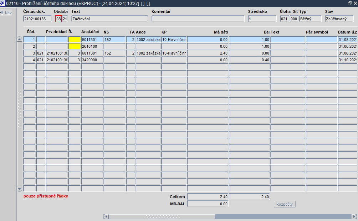Viewport: 358px width, 221px height.
Task: Click Akce cell 1002 zakázka in row 1
Action: click(148, 40)
